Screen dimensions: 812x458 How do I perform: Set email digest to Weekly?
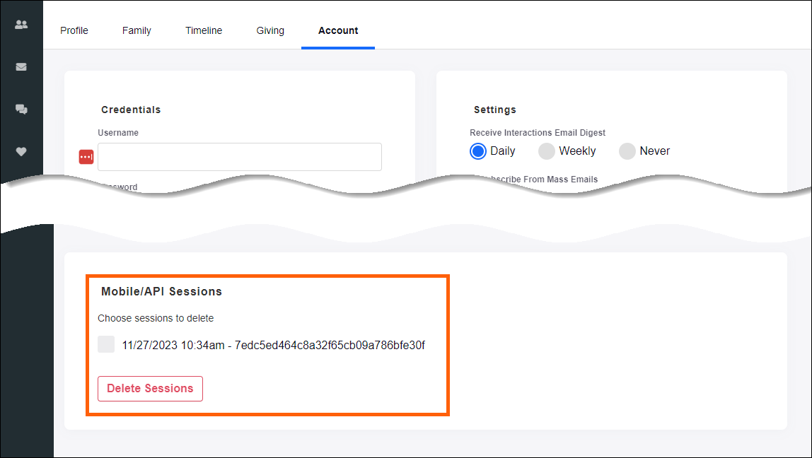[x=547, y=151]
